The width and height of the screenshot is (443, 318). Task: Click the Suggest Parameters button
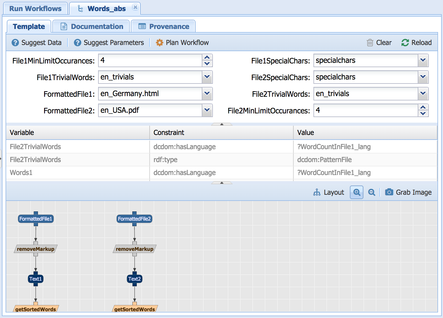click(109, 43)
